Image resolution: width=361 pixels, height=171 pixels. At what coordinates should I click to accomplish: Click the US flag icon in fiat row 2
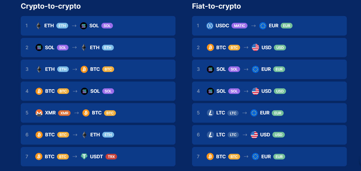click(x=255, y=47)
